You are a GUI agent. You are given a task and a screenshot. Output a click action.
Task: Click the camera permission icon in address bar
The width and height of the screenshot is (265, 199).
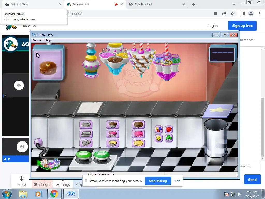tap(216, 13)
